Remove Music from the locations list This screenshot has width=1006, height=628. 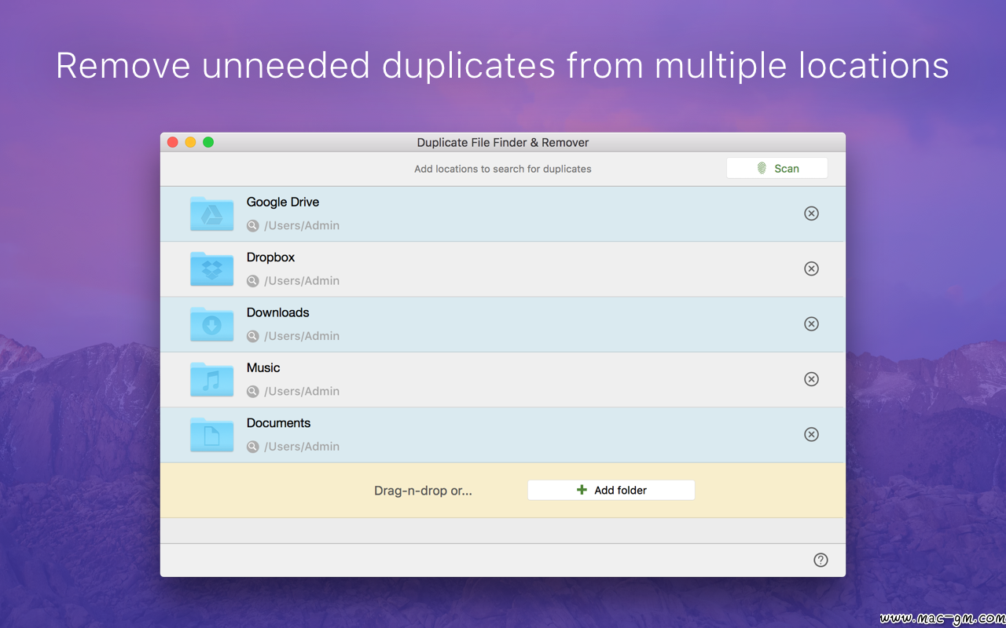[x=811, y=379]
